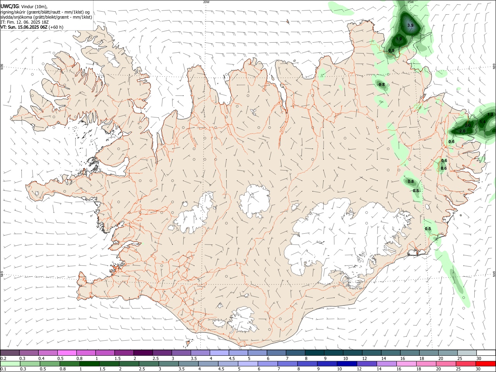Click the IT: Fim. 12. 06. 2025 18Z line
The height and width of the screenshot is (372, 496).
(x=24, y=22)
